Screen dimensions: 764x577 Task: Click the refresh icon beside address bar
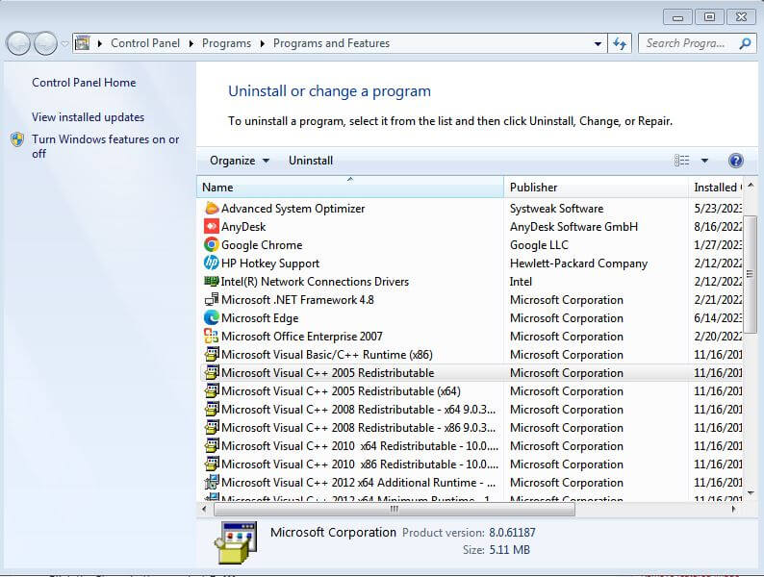tap(620, 43)
